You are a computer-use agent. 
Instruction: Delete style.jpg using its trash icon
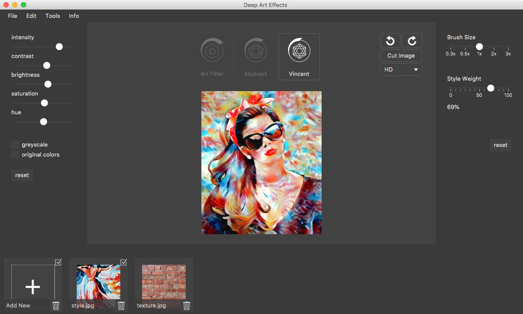(121, 306)
